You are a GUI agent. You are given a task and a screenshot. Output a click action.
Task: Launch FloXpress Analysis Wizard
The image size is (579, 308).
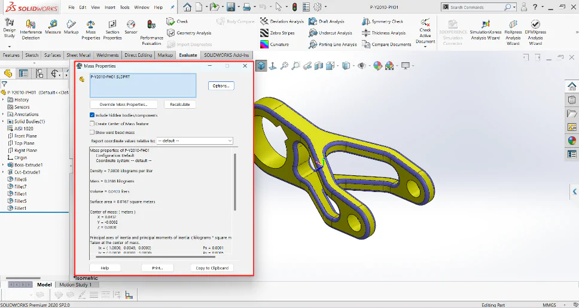coord(513,32)
